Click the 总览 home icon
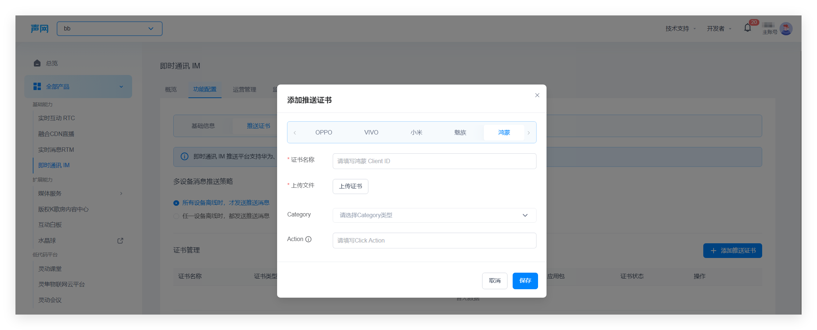 (x=37, y=63)
